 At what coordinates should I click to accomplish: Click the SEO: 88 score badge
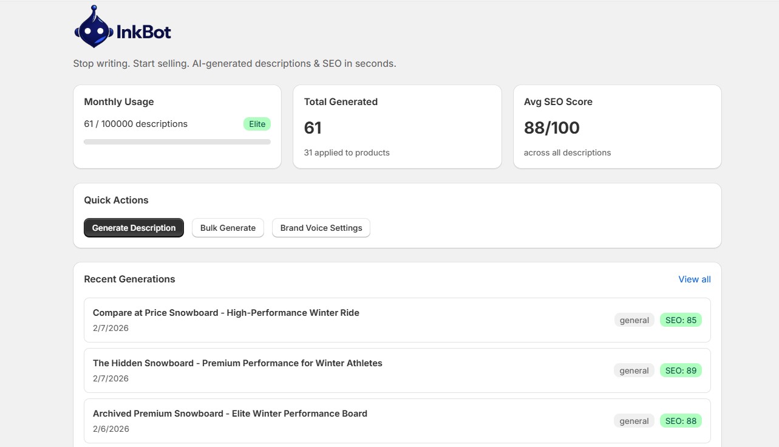[681, 420]
